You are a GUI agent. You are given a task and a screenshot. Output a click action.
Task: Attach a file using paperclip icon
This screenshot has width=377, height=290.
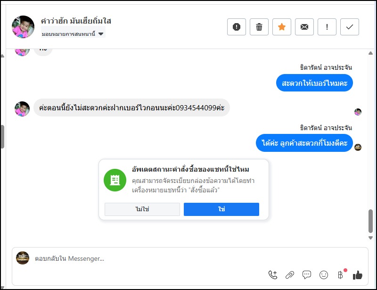click(290, 275)
